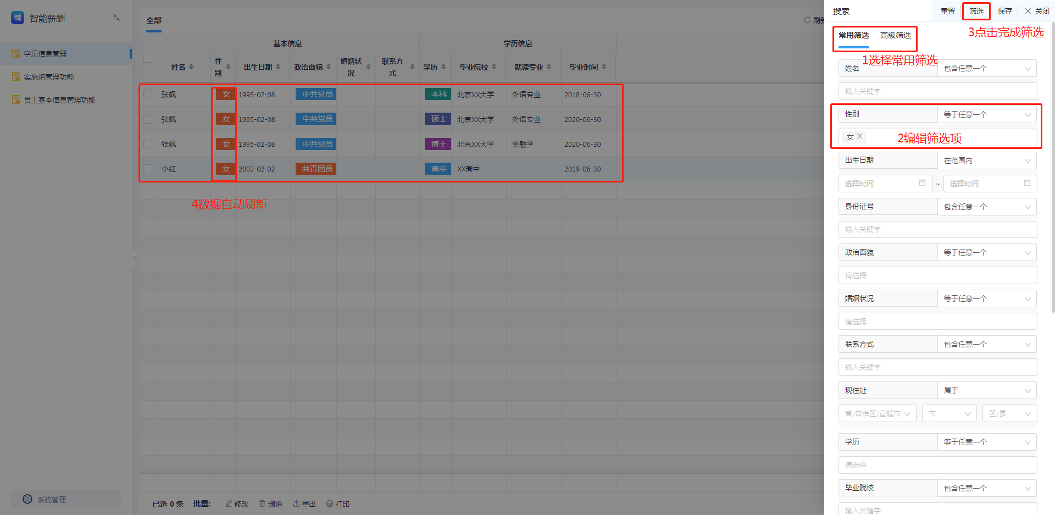1055x515 pixels.
Task: Open 身份证号 condition dropdown
Action: 987,207
